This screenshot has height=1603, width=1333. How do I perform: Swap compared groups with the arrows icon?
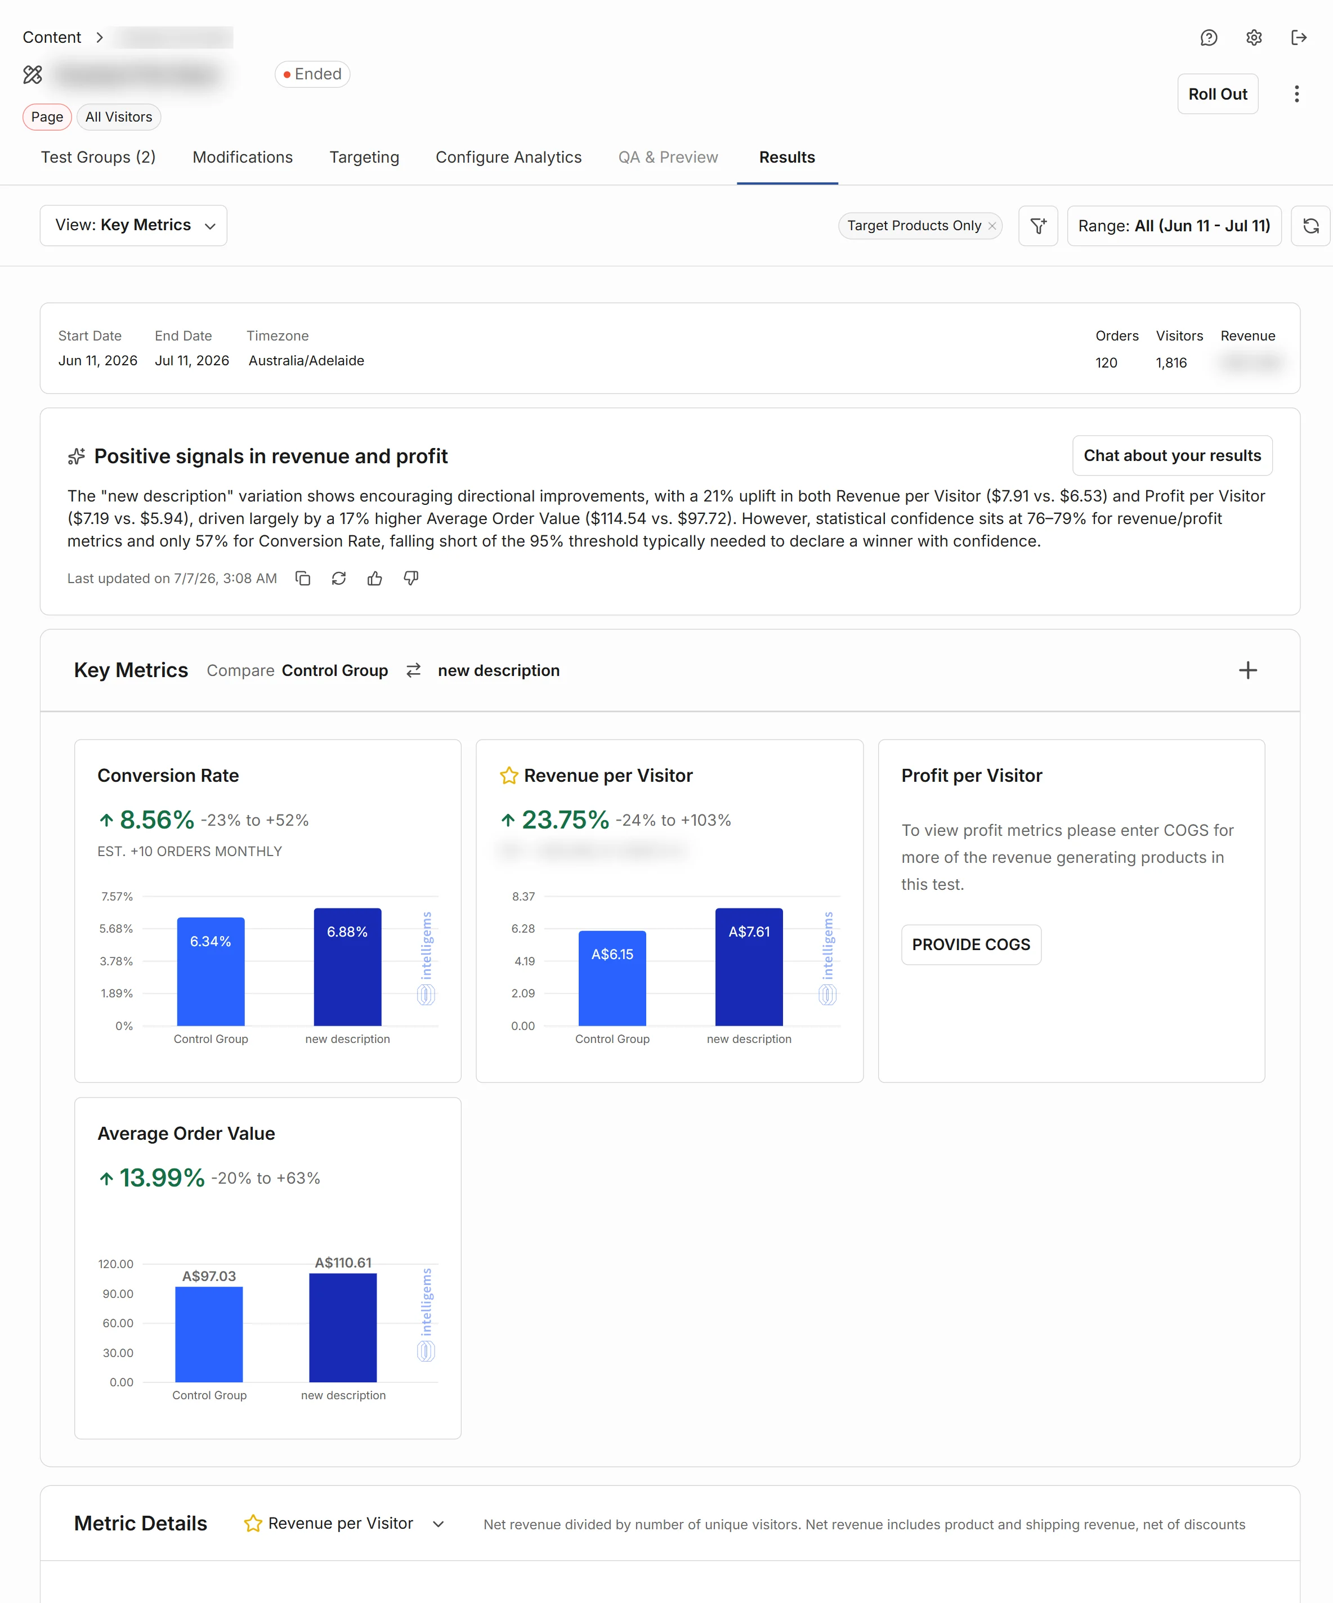413,670
